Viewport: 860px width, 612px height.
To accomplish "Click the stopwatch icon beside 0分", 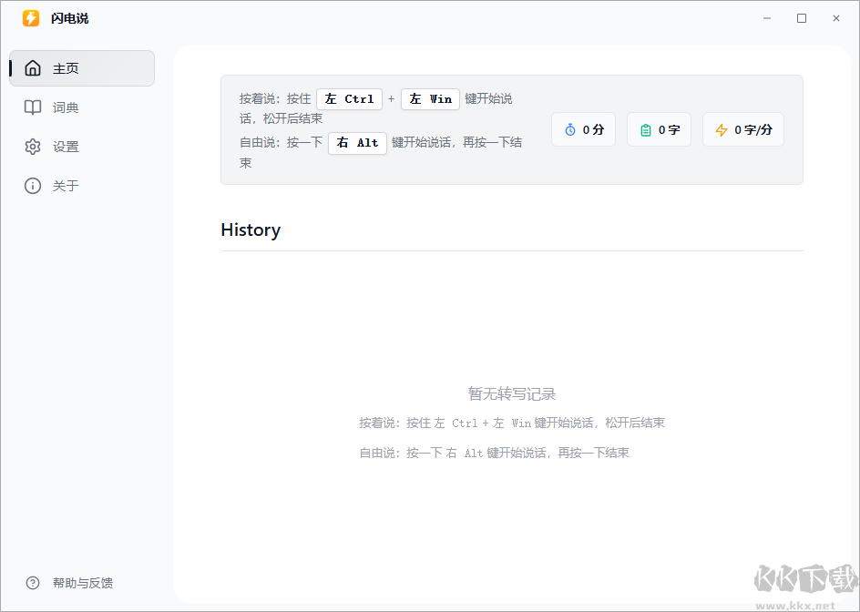I will click(x=570, y=130).
